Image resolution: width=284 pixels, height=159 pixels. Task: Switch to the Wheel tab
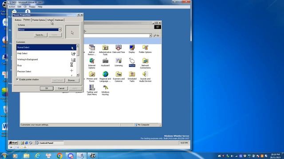pos(50,20)
